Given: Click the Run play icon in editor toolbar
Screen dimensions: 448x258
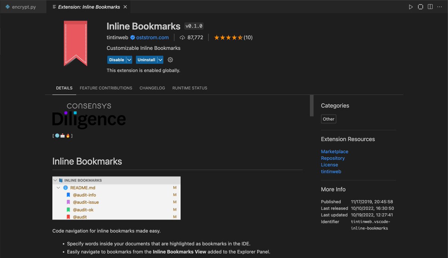Looking at the screenshot, I should click(411, 7).
